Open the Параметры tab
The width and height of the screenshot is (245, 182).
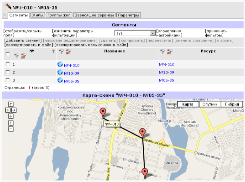(129, 15)
